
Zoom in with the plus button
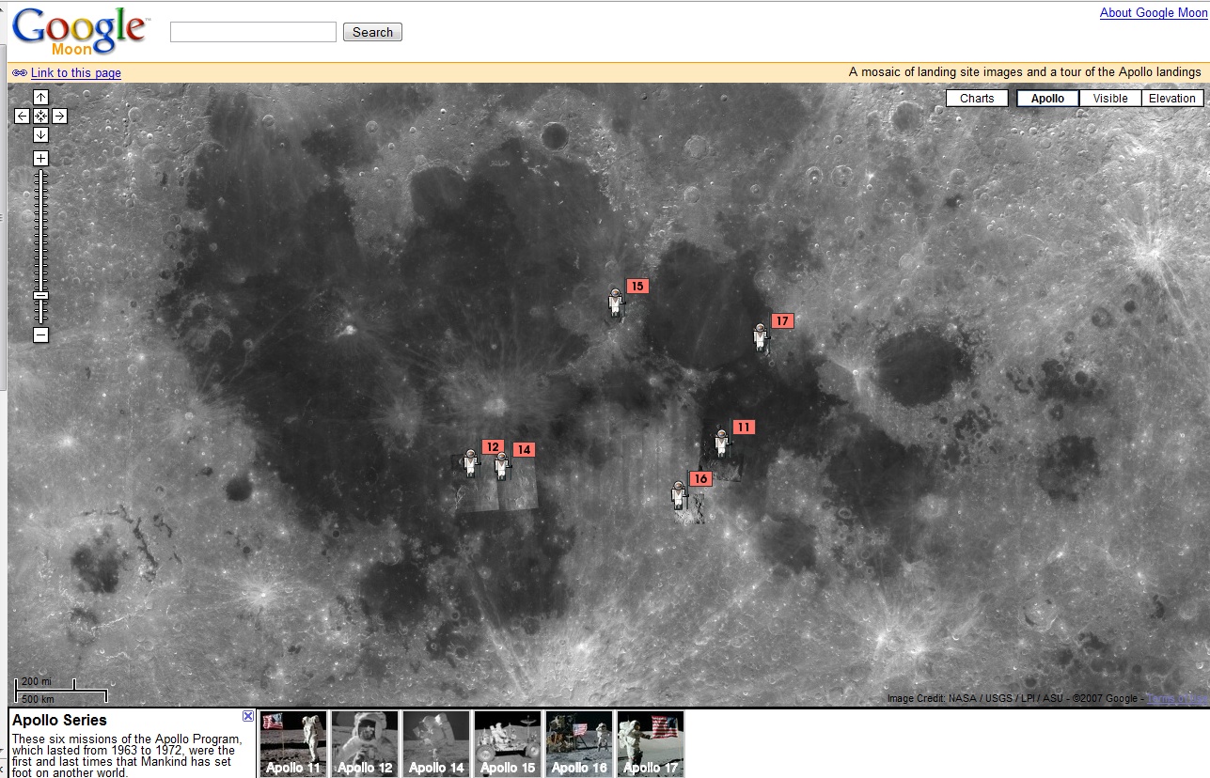coord(39,157)
